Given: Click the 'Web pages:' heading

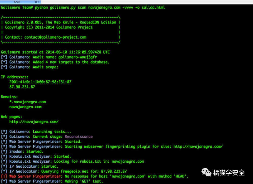Looking at the screenshot, I should (11, 117).
